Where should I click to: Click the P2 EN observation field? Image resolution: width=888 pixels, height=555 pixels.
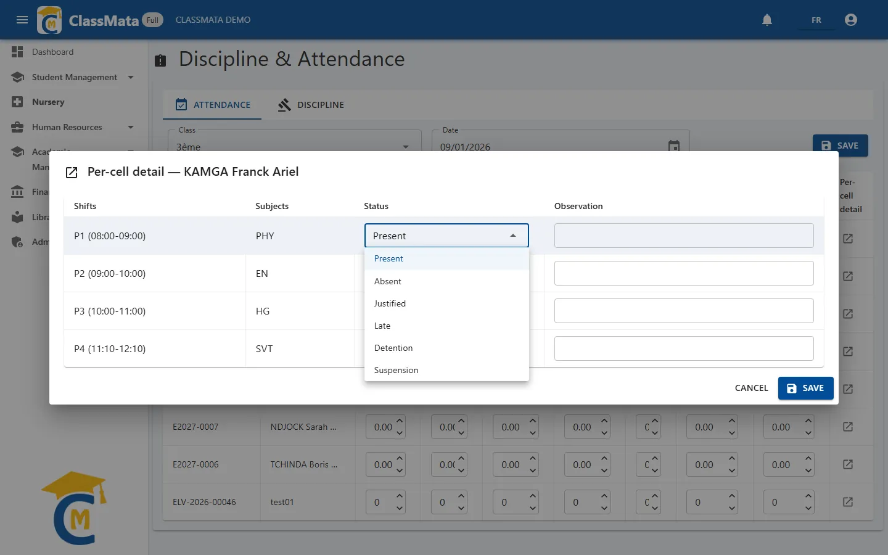coord(684,273)
